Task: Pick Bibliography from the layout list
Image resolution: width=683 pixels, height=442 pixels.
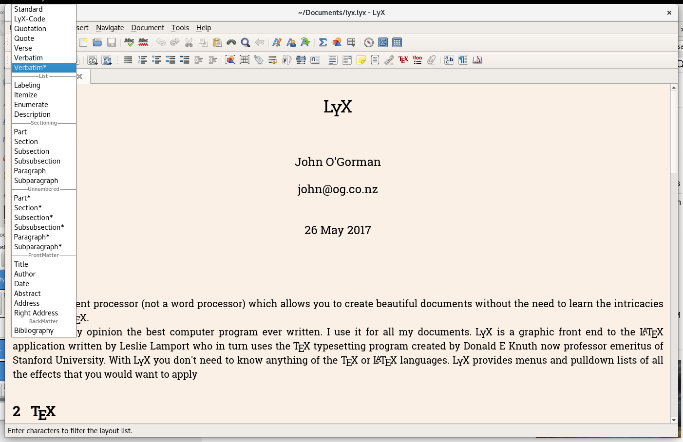Action: tap(34, 331)
